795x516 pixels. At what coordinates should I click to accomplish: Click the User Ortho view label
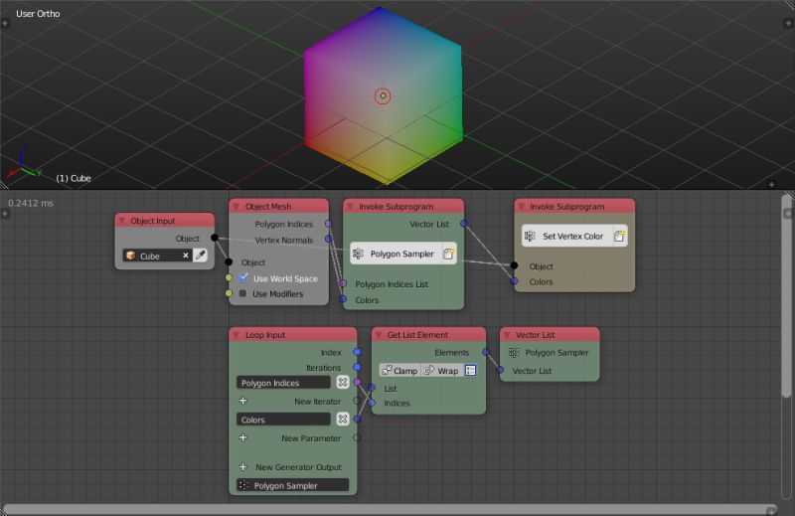pyautogui.click(x=38, y=14)
